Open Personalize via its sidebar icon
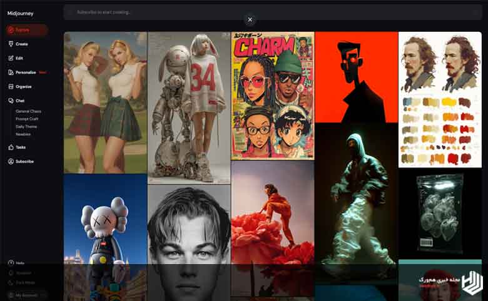 click(x=11, y=72)
